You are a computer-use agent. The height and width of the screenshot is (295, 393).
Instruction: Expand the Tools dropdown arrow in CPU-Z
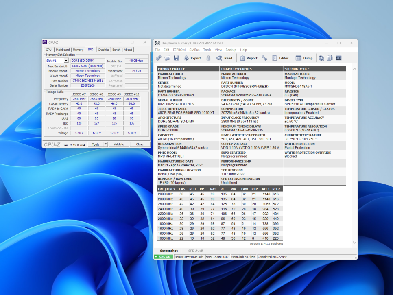(105, 144)
